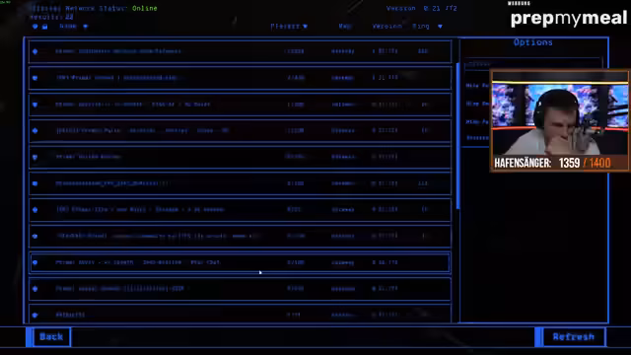Toggle the first Hide option in Options panel
The width and height of the screenshot is (631, 355).
point(477,86)
